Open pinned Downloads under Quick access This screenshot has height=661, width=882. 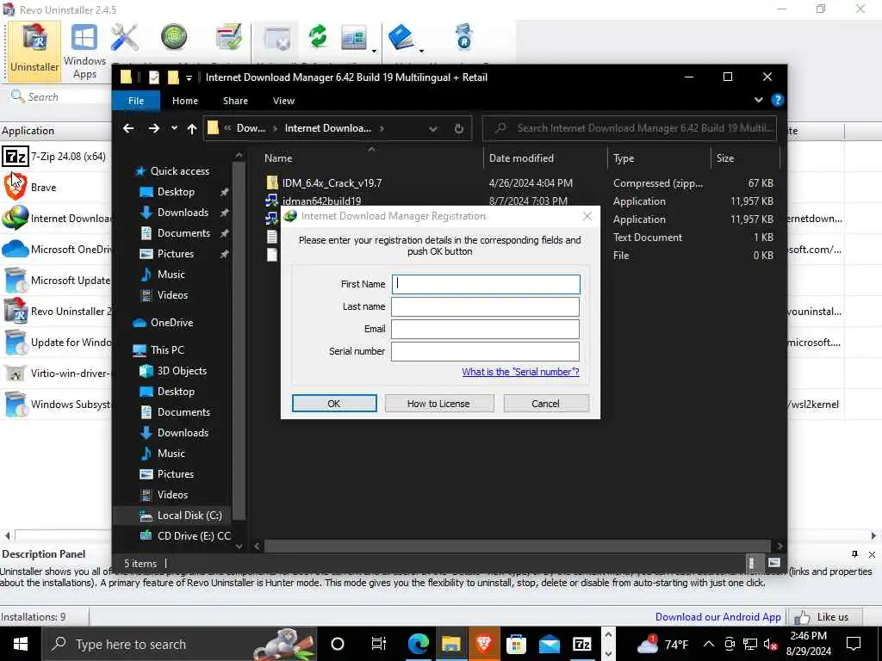tap(183, 212)
